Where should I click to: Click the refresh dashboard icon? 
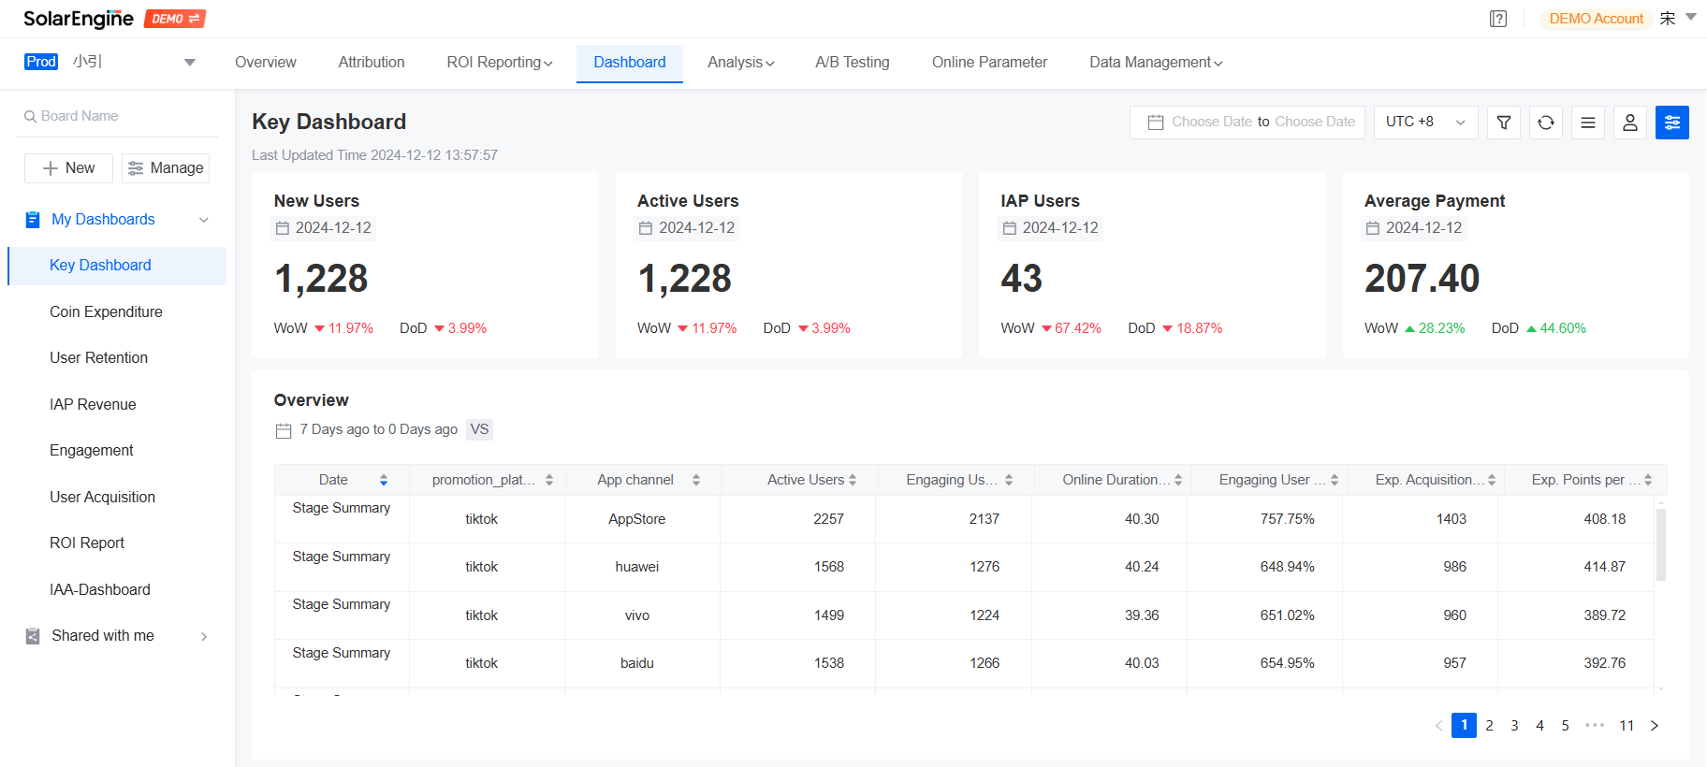pyautogui.click(x=1546, y=123)
